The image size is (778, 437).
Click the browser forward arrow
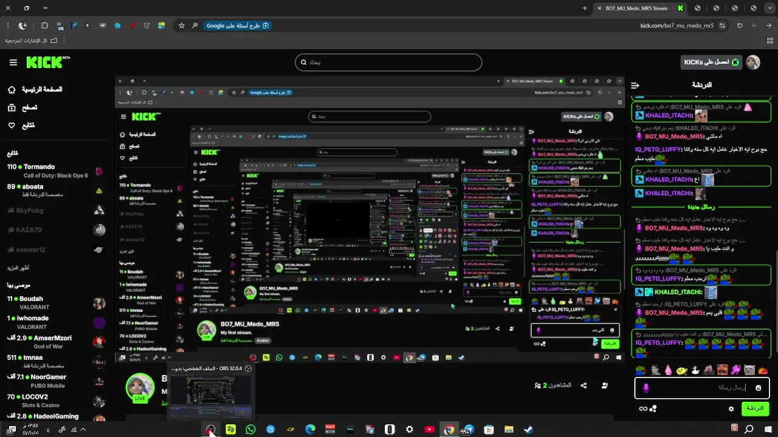pos(754,25)
